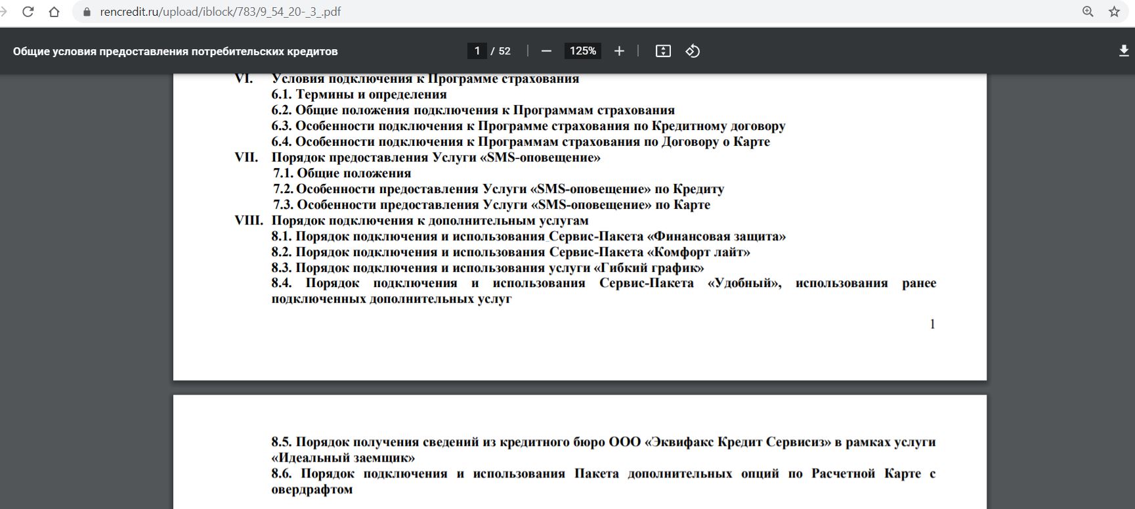Click roman numeral 'VIII.' marker
This screenshot has height=509, width=1135.
point(249,221)
